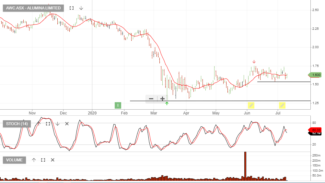Viewport: 325px width, 183px height.
Task: Click the 2.50 price axis label
Action: 316,10
